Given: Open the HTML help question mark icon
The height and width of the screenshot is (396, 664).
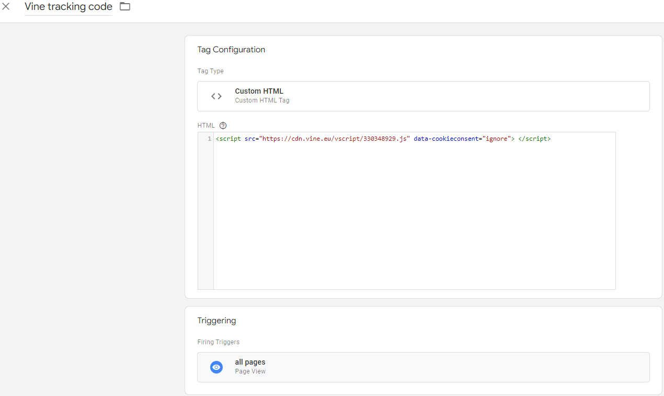Looking at the screenshot, I should (x=223, y=126).
